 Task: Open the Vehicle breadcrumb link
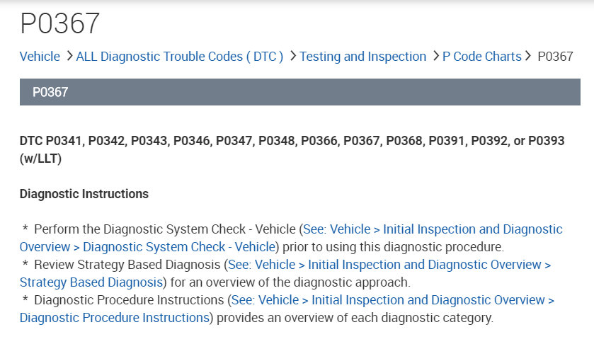pos(40,57)
